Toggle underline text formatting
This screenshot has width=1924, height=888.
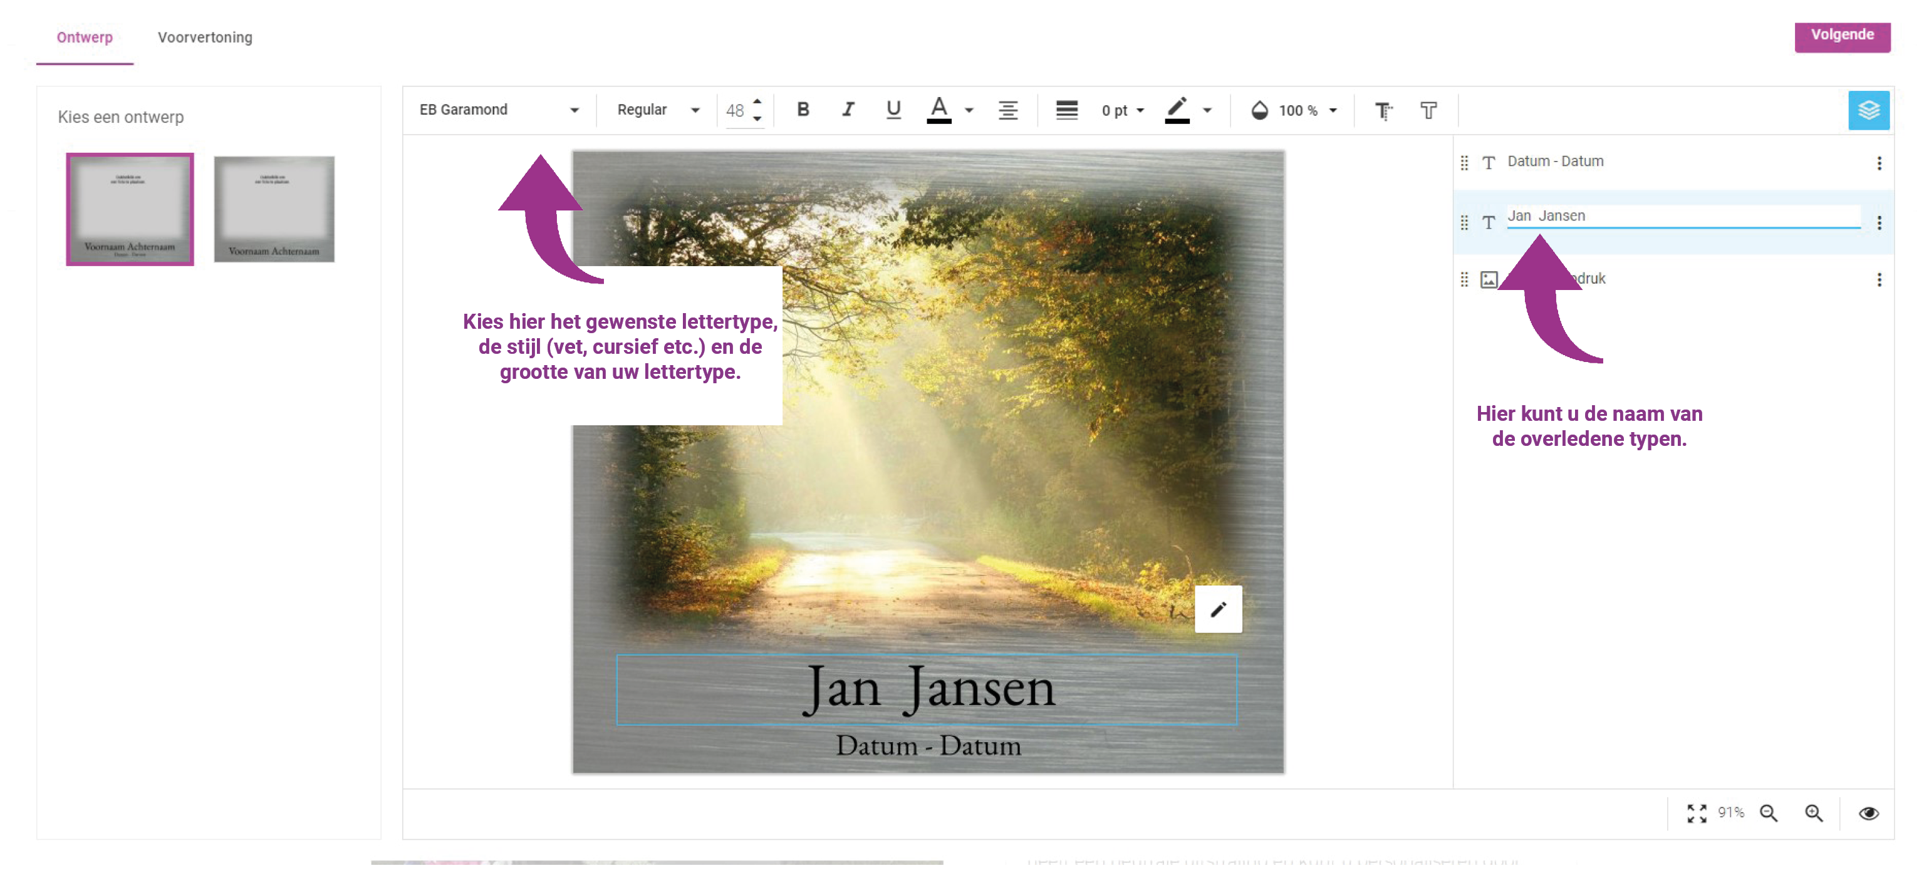click(x=893, y=110)
